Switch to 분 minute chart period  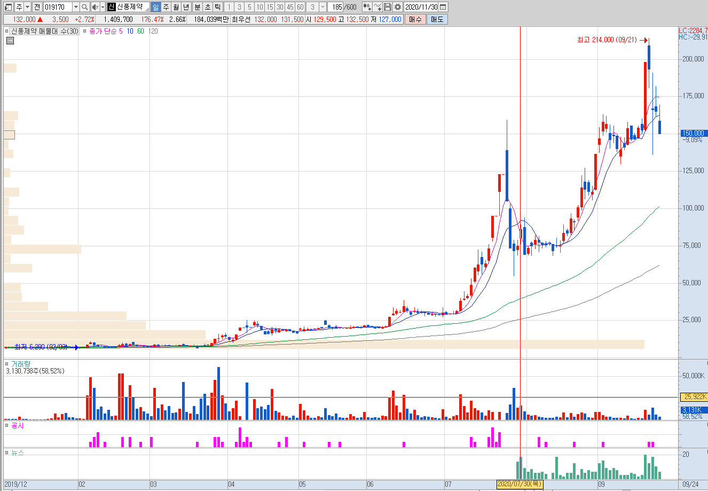click(x=197, y=7)
